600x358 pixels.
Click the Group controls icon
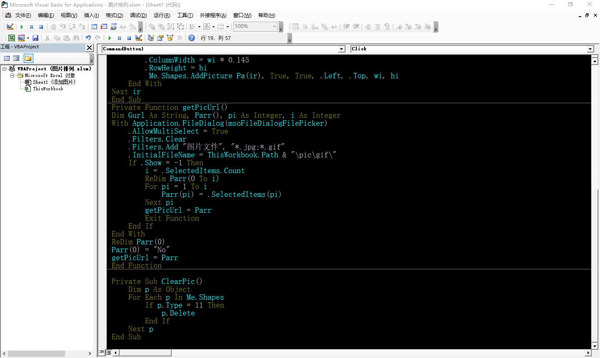click(x=171, y=26)
